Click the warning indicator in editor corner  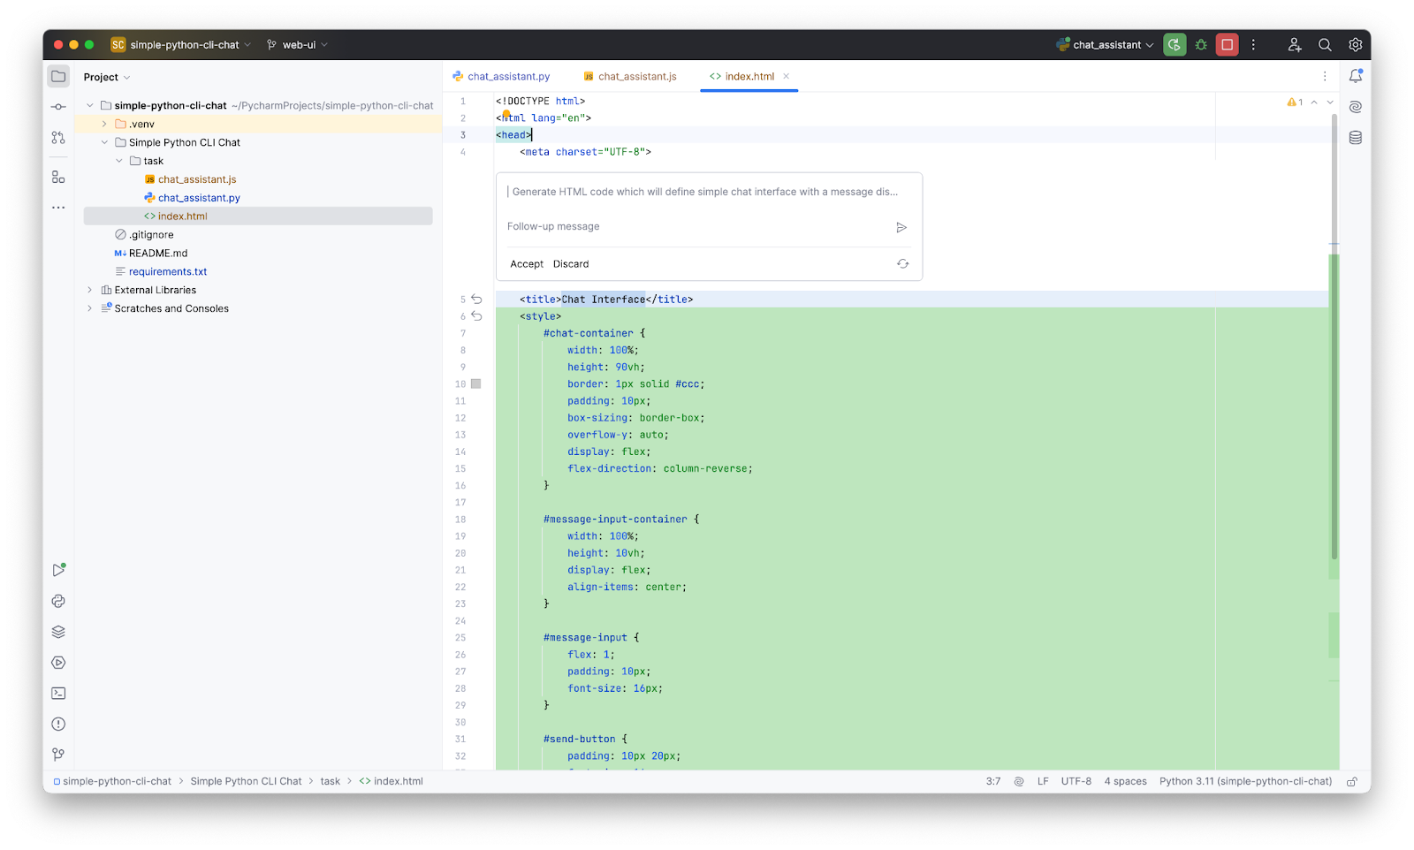(1295, 102)
